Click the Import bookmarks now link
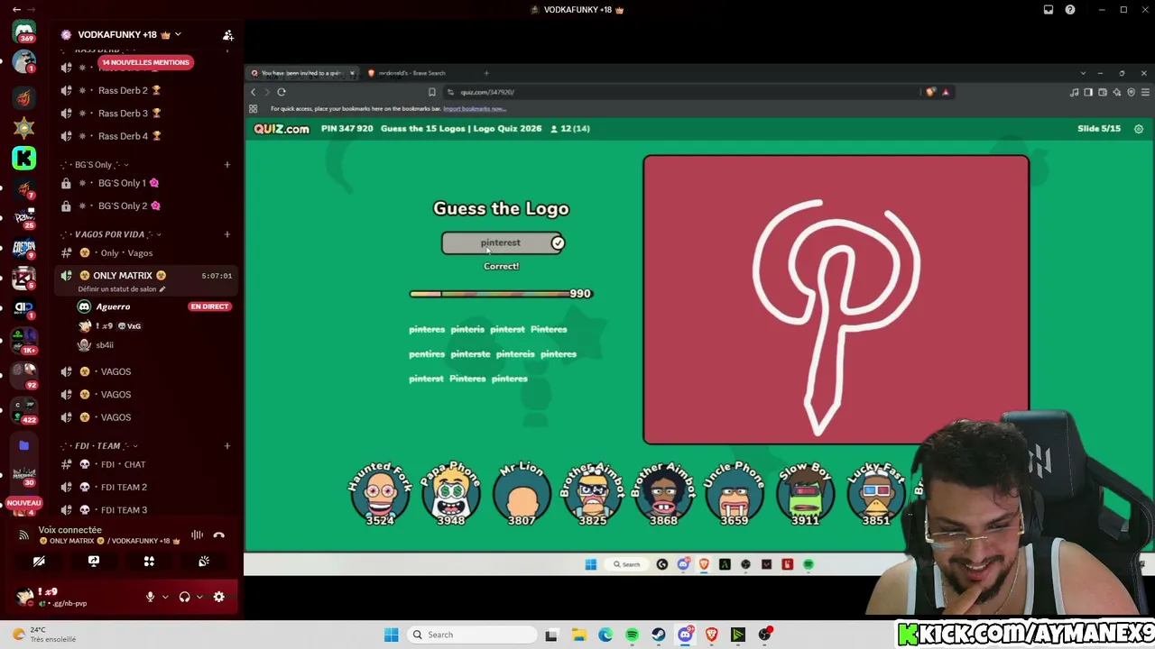1155x649 pixels. pos(474,109)
